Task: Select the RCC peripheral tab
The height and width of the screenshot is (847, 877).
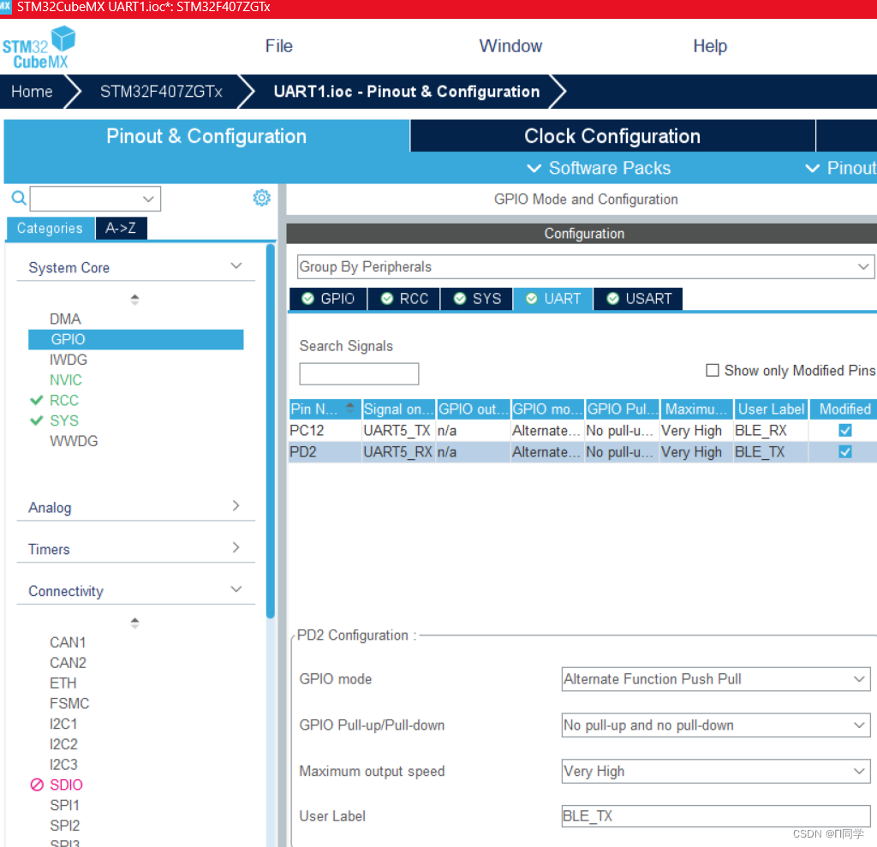Action: tap(404, 299)
